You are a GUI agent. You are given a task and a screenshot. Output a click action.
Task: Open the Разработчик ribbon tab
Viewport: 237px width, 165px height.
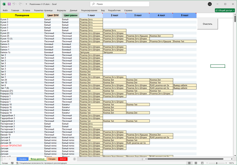(114, 11)
